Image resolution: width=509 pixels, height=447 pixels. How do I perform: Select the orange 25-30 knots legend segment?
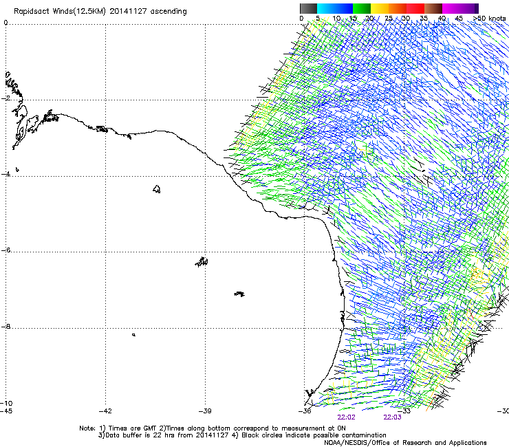(398, 8)
